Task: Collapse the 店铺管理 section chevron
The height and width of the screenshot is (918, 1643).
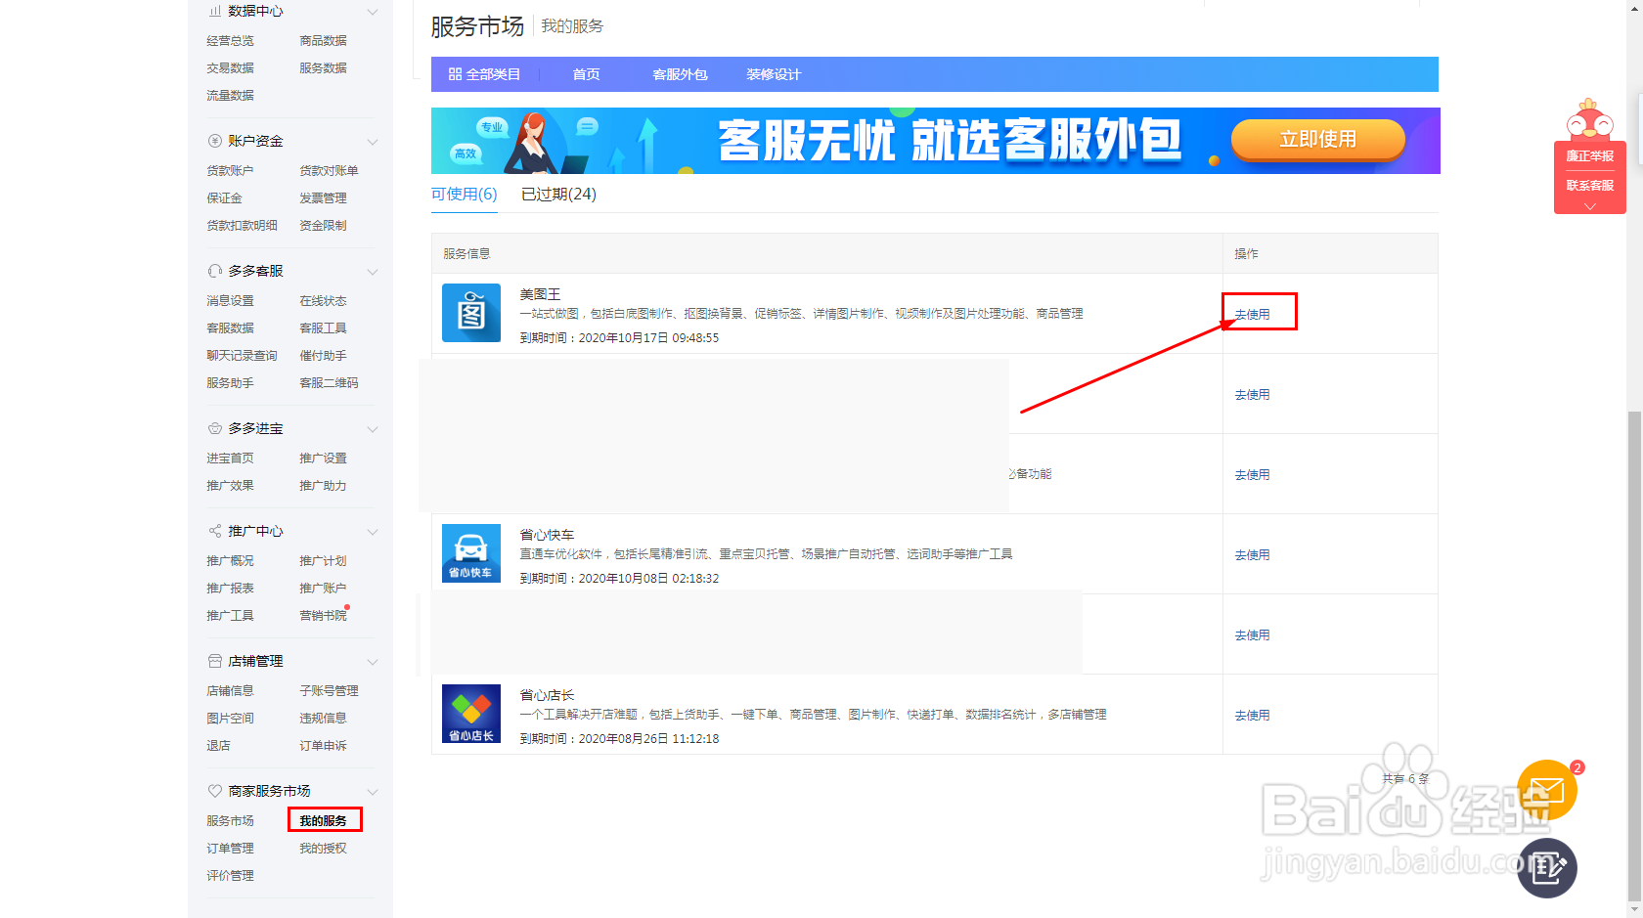Action: (372, 662)
